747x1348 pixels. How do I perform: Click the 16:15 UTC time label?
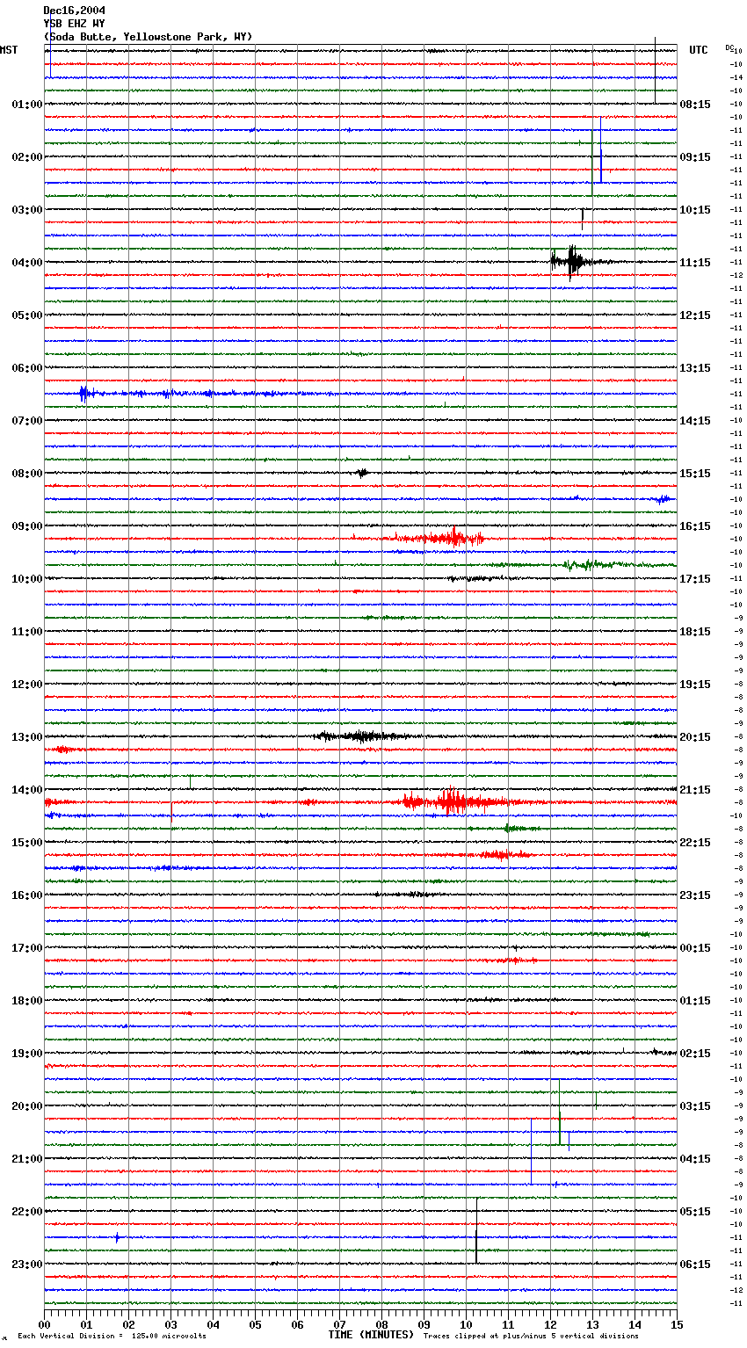(x=695, y=526)
